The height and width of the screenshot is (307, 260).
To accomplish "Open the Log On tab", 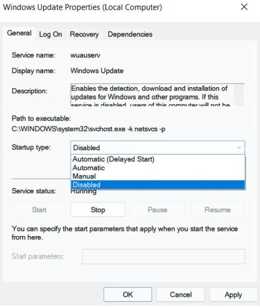I will pyautogui.click(x=51, y=34).
